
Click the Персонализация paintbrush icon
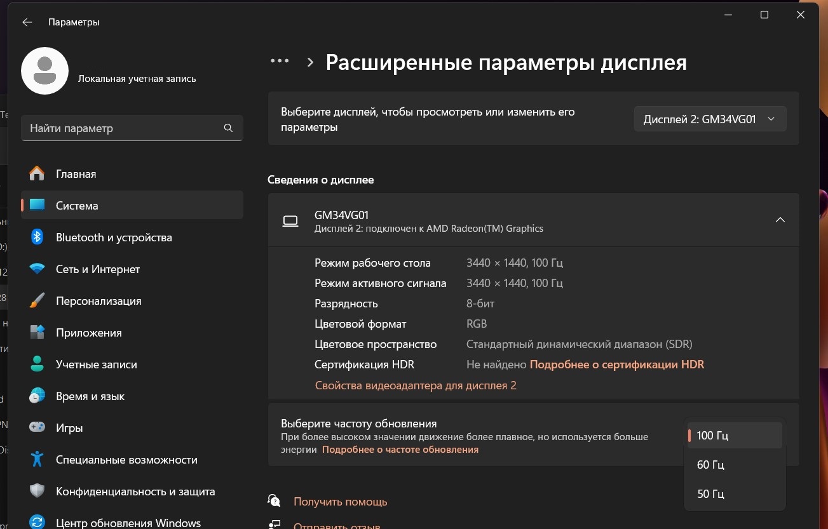pos(37,301)
